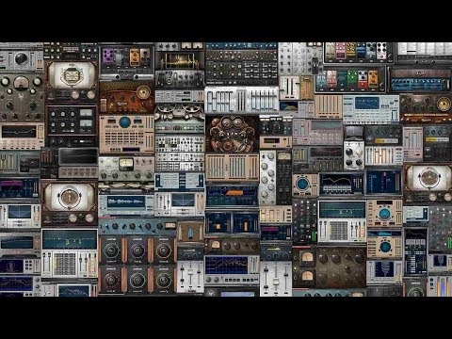Click the large black knob on the gray plugin
The image size is (452, 339).
click(22, 58)
